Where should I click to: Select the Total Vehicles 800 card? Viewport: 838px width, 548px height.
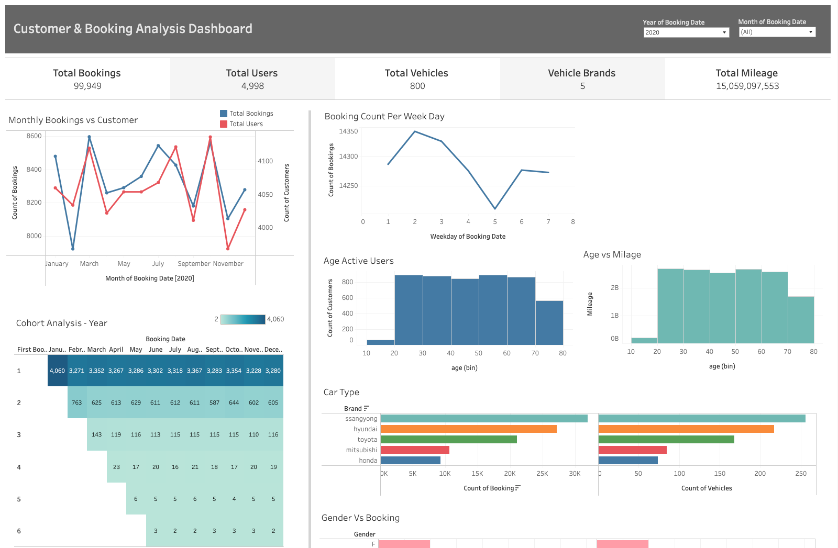point(417,79)
